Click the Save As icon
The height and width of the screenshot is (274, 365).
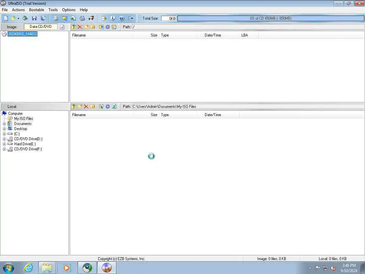pos(43,18)
